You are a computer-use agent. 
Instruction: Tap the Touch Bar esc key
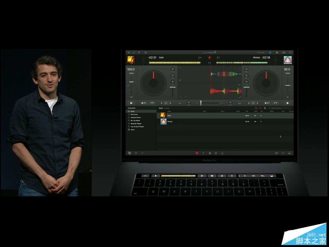coord(145,176)
